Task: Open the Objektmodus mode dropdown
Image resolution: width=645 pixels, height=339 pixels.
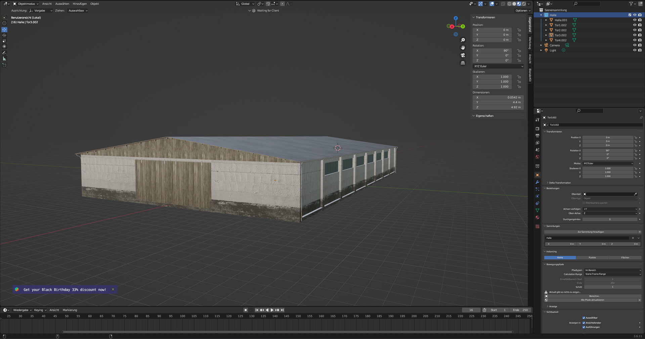Action: (26, 4)
